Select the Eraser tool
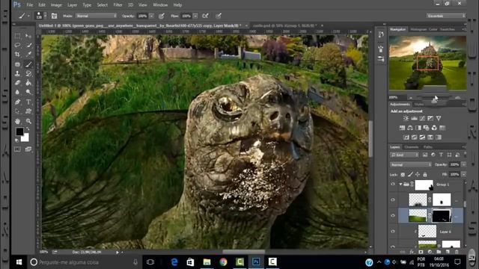The image size is (479, 269). point(17,83)
